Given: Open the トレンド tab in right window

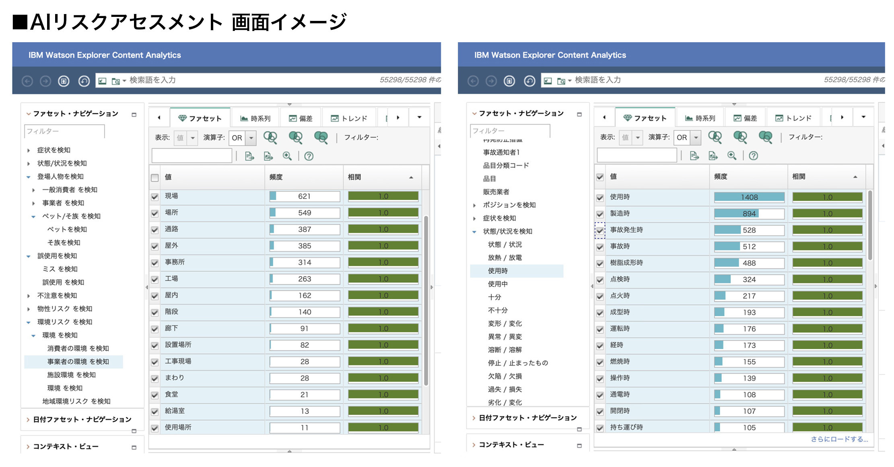Looking at the screenshot, I should (x=793, y=118).
